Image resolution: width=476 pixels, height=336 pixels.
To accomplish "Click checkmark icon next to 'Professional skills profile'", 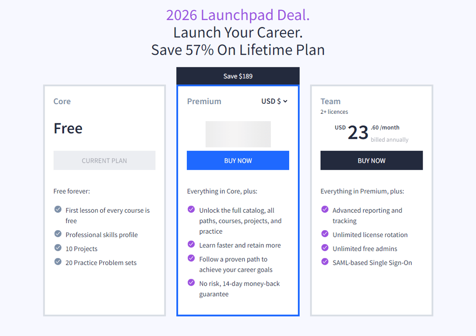I will [x=58, y=234].
